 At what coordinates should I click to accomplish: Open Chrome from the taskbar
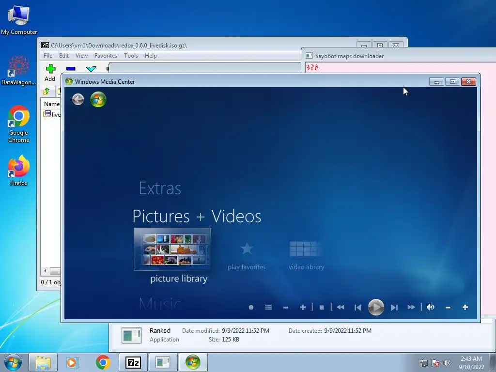pyautogui.click(x=103, y=362)
